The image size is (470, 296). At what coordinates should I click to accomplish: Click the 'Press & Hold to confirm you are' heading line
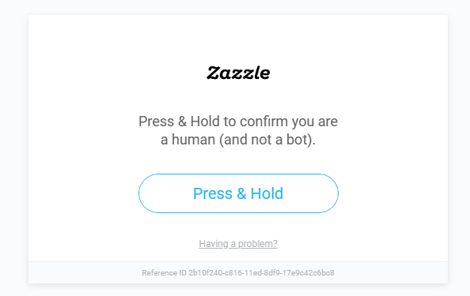pyautogui.click(x=238, y=122)
